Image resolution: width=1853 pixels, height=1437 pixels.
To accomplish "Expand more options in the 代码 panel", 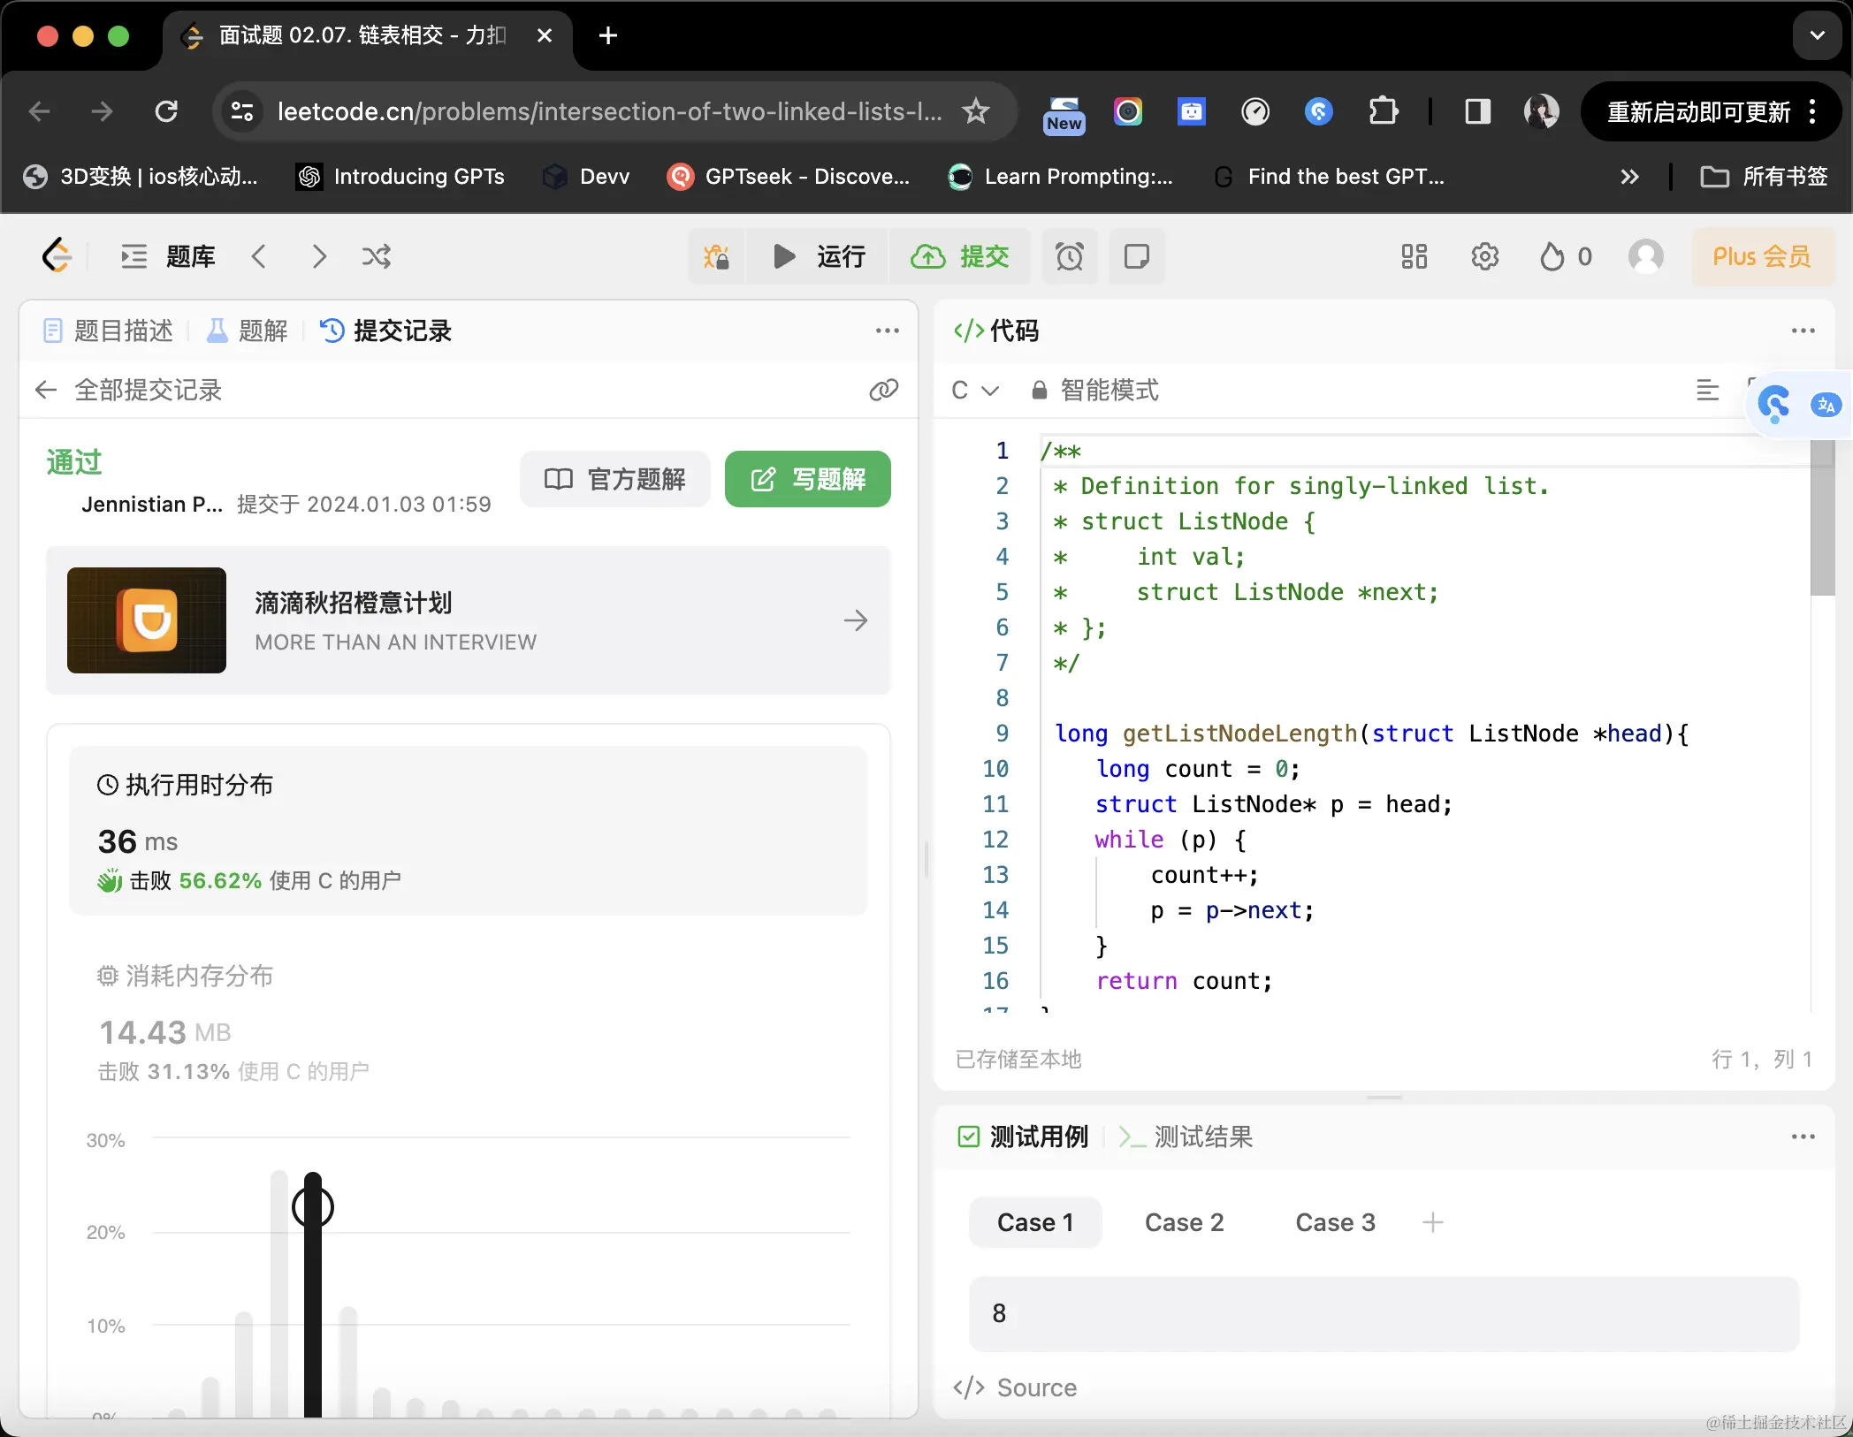I will tap(1803, 331).
